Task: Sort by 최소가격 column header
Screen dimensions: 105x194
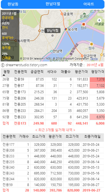Action: (x=39, y=137)
